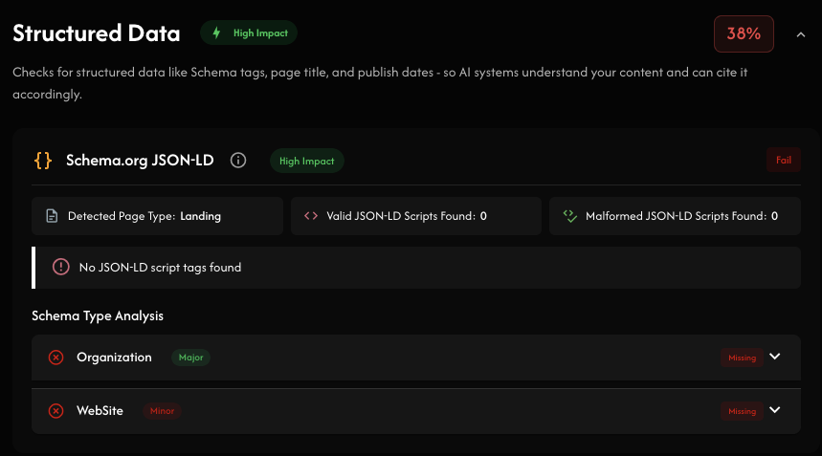Click the Major tag on Organization
This screenshot has width=822, height=456.
[x=191, y=358]
